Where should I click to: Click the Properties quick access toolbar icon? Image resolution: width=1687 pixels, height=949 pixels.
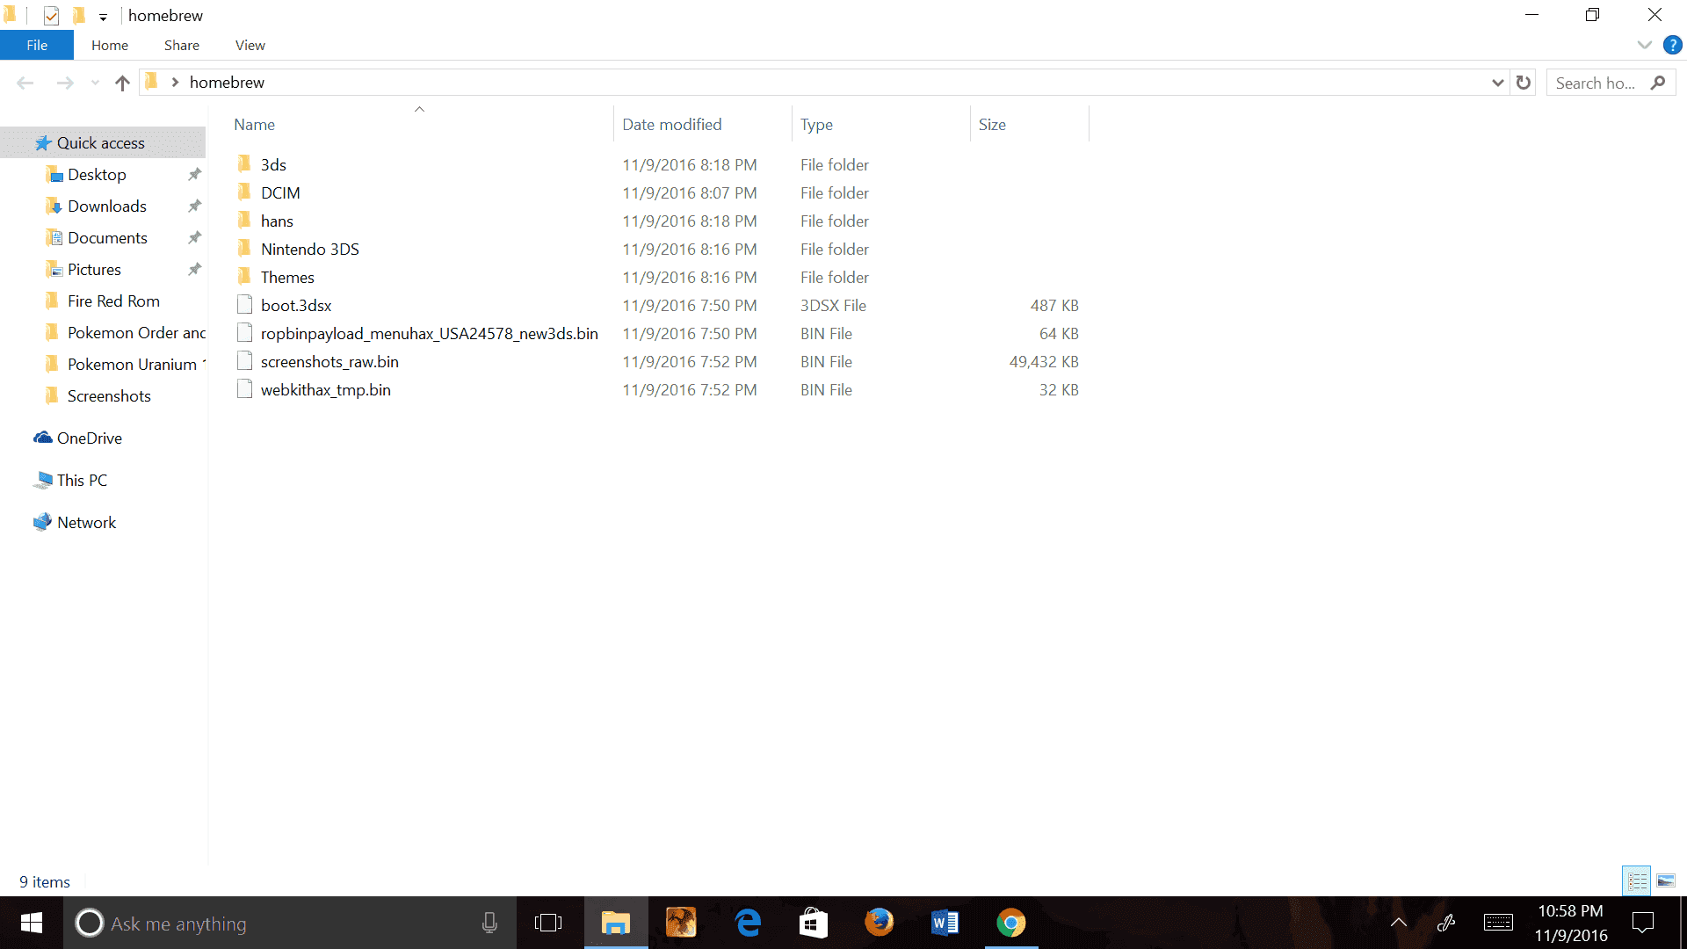[51, 16]
